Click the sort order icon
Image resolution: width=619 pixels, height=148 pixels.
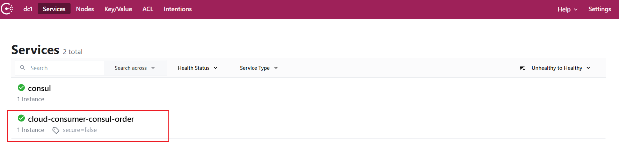pos(523,68)
